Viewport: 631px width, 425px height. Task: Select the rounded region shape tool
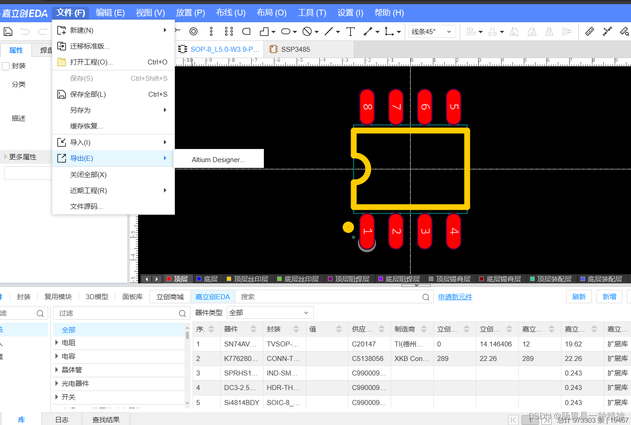coord(247,31)
